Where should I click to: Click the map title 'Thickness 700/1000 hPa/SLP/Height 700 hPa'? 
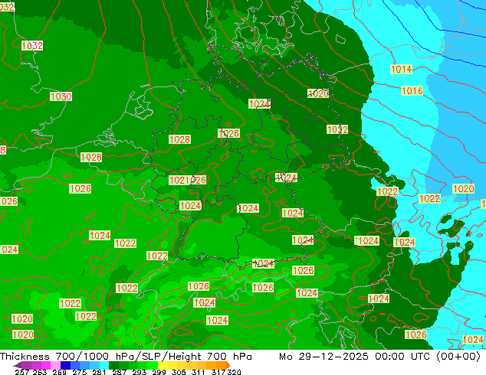(x=126, y=357)
